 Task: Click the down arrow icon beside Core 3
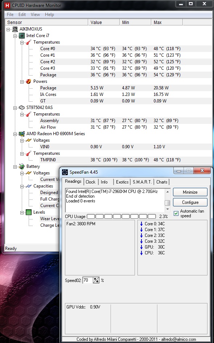tap(141, 241)
